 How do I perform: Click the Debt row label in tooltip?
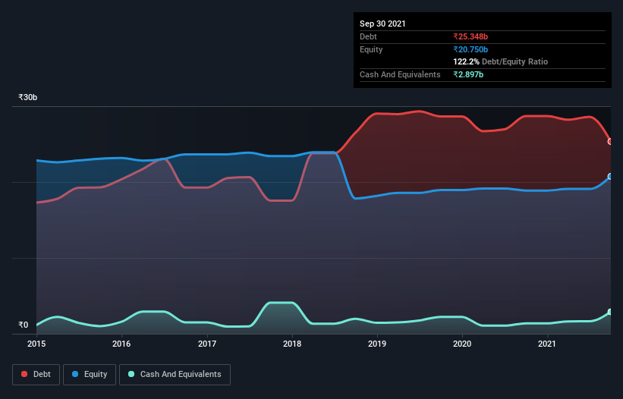click(368, 36)
